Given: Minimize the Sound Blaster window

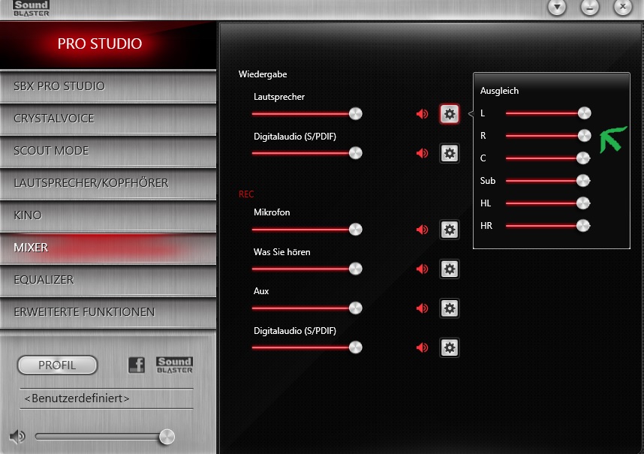Looking at the screenshot, I should click(x=590, y=7).
